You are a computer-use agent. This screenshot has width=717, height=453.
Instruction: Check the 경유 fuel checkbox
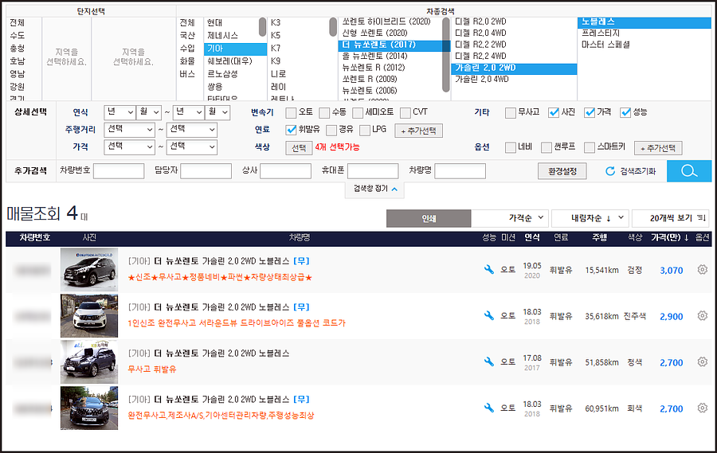pyautogui.click(x=331, y=130)
